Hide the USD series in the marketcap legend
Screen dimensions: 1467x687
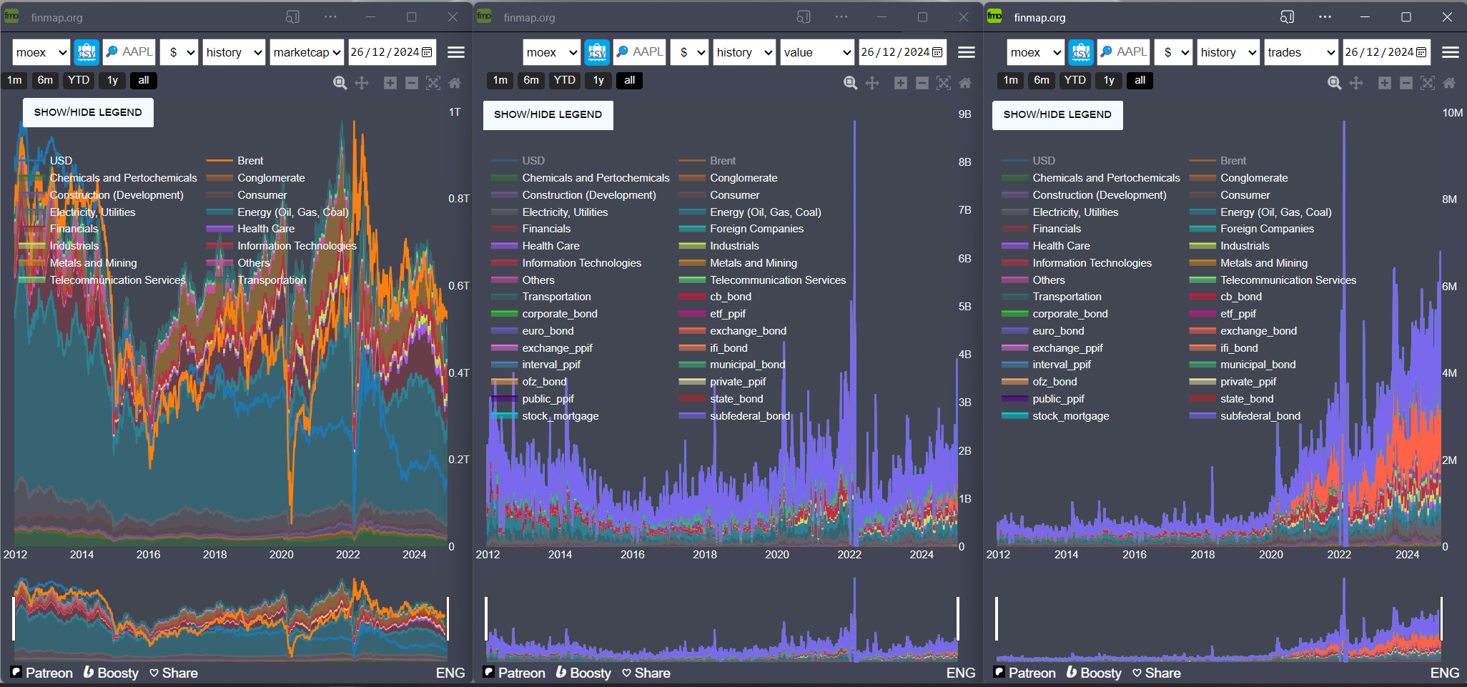click(x=61, y=160)
